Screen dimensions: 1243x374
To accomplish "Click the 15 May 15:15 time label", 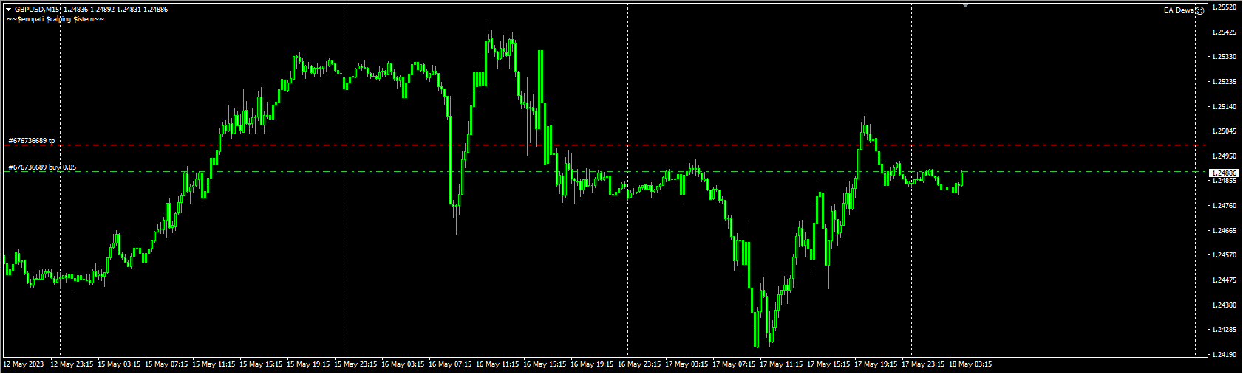I will (x=261, y=364).
